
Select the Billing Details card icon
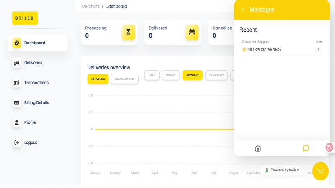coord(16,103)
